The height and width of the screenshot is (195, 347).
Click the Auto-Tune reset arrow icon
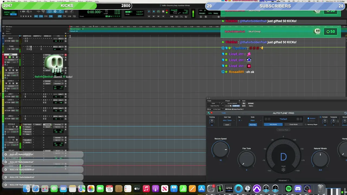[x=345, y=113]
